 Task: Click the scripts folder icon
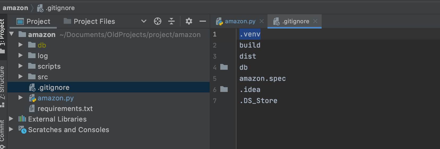point(32,66)
